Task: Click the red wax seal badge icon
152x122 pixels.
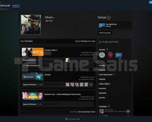Action: click(110, 55)
